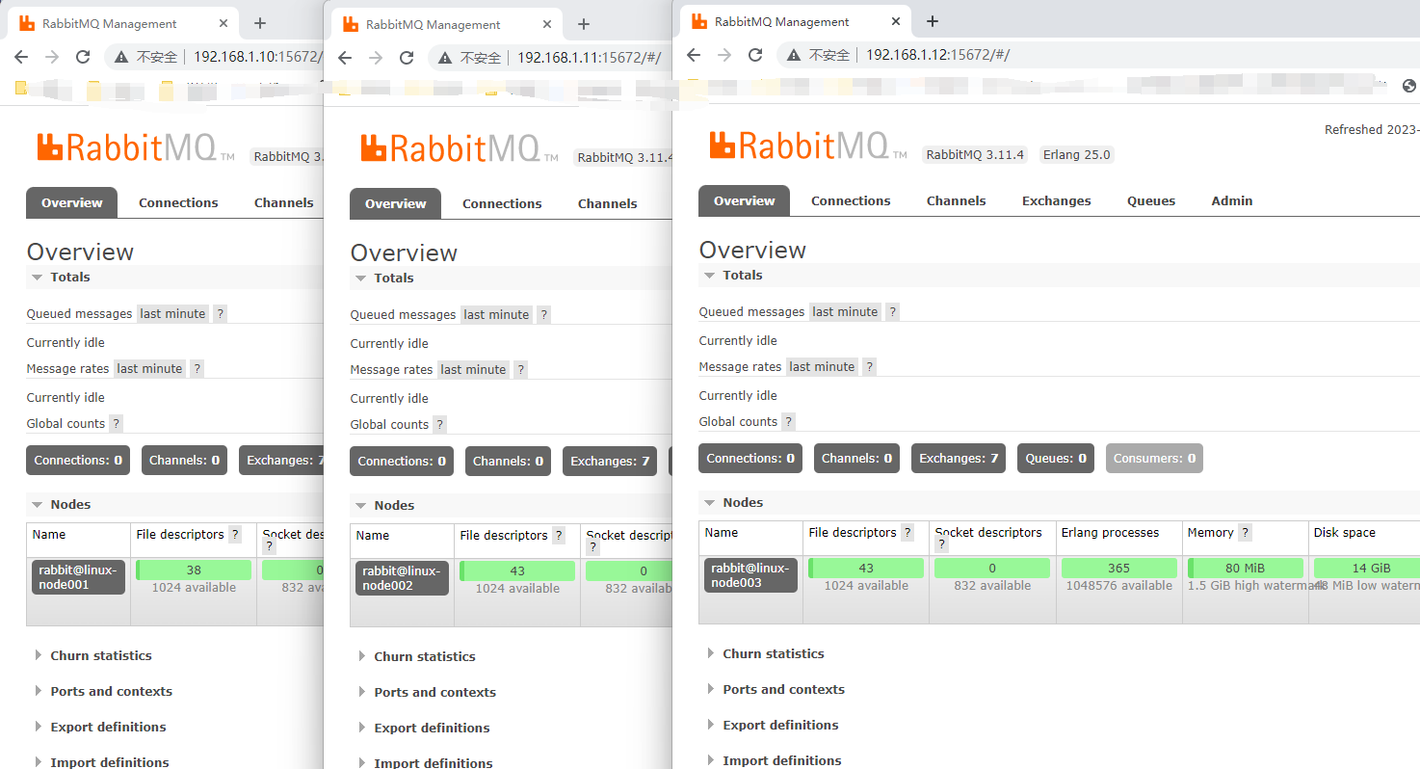Close the RabbitMQ Management tab for 192.168.1.12
Image resolution: width=1420 pixels, height=769 pixels.
click(895, 21)
